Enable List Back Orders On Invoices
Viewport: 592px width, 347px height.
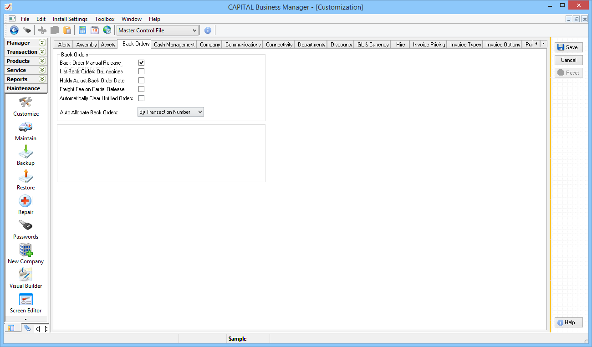(x=142, y=71)
